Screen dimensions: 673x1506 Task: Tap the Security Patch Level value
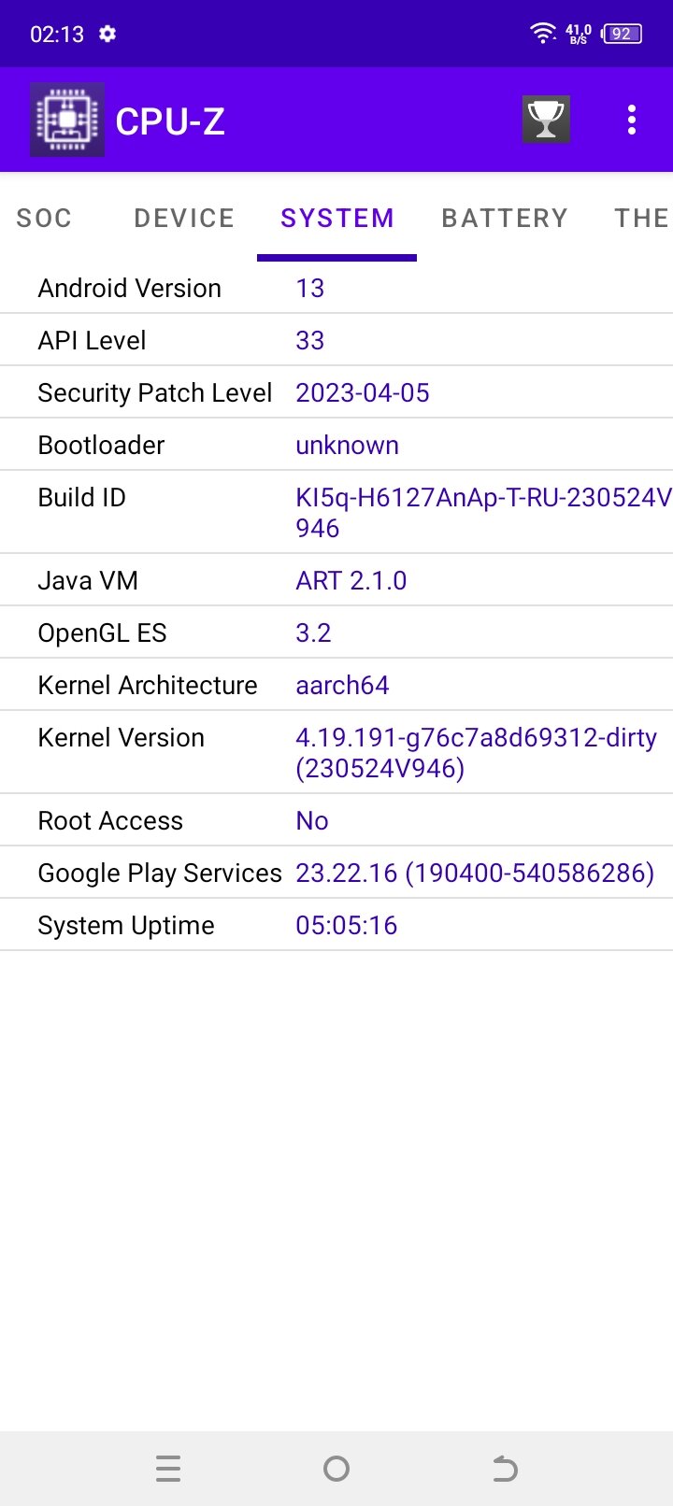click(363, 393)
